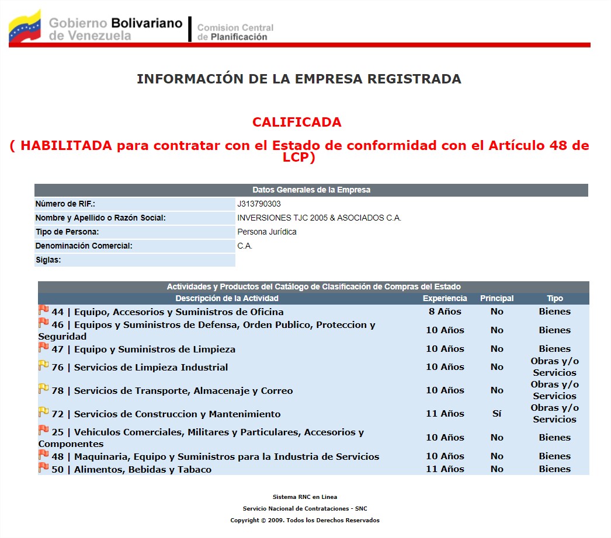Click the Actividades y Productos del Catálogo header
The height and width of the screenshot is (538, 611).
pos(314,287)
